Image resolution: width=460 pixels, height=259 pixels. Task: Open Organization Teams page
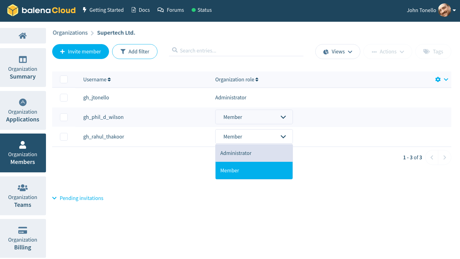(x=23, y=196)
